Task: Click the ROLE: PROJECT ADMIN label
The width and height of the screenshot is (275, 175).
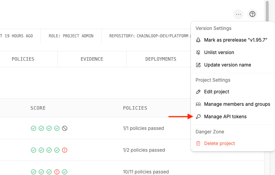Action: pos(71,36)
